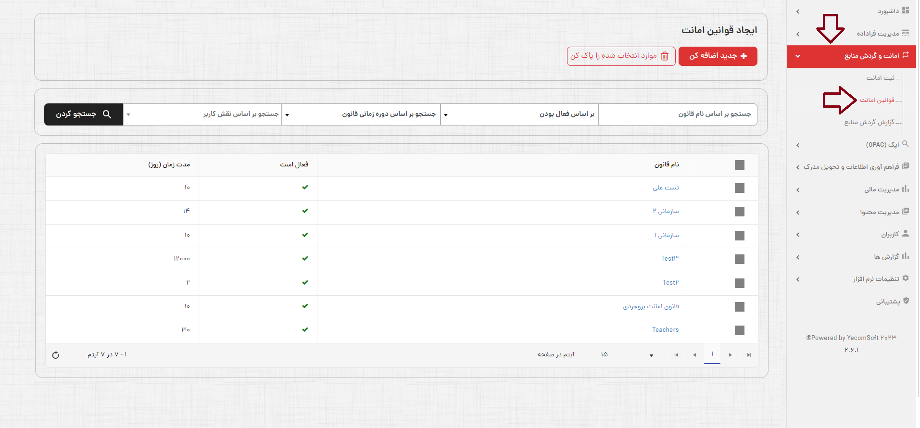Click the support (پشتیبانی) shield icon

(906, 301)
